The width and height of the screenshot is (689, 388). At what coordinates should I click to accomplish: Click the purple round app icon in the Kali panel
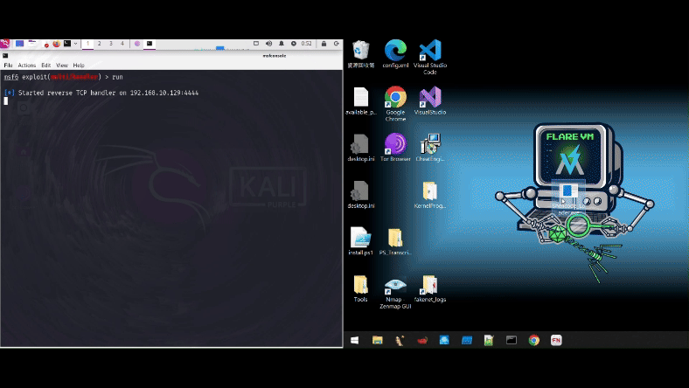click(137, 44)
